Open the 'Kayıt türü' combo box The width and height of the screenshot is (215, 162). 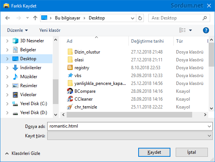(130, 136)
